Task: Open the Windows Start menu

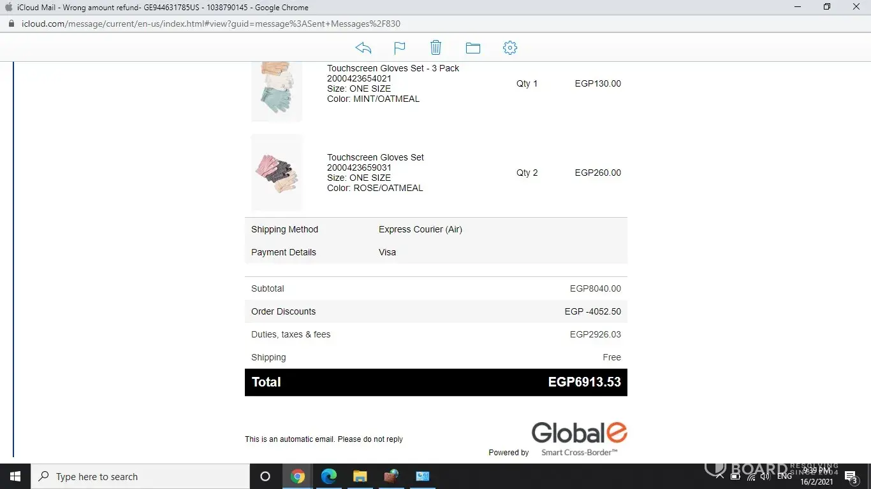Action: click(15, 476)
